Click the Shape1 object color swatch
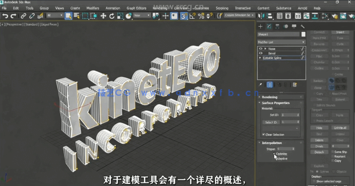The image size is (355, 186). click(x=304, y=34)
